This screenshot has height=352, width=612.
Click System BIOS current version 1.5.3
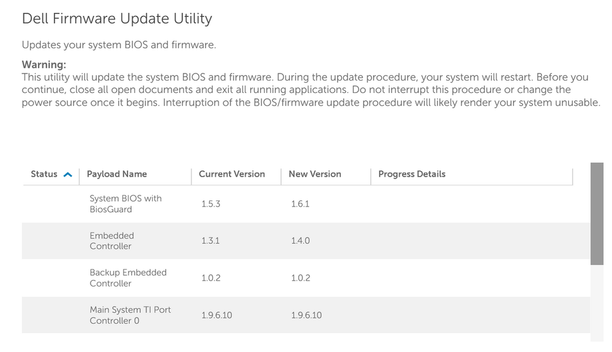211,204
